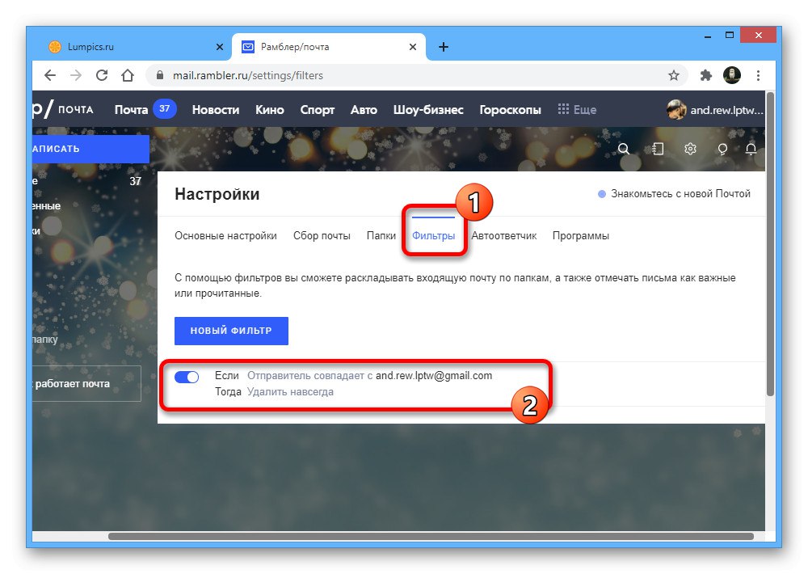Open browser extensions puzzle icon
Image resolution: width=808 pixels, height=574 pixels.
(x=706, y=76)
